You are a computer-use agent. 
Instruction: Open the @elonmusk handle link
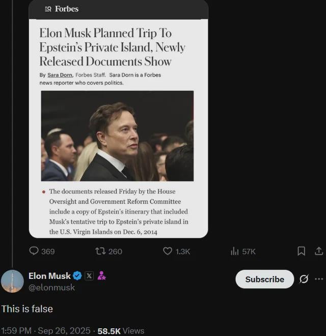(51, 288)
